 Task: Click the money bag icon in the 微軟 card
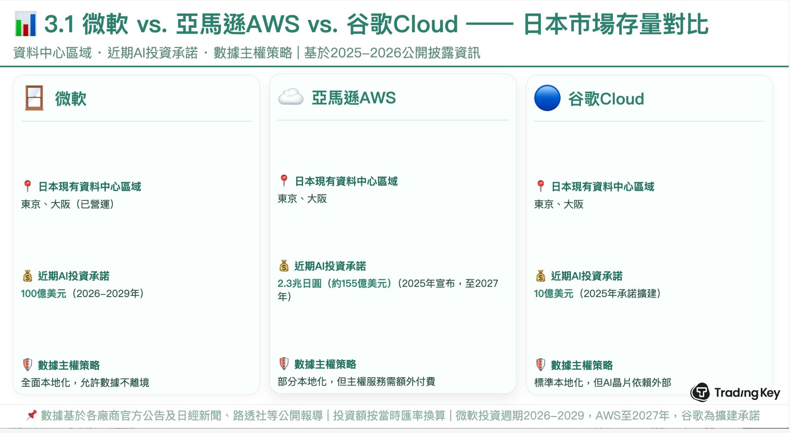[x=27, y=276]
